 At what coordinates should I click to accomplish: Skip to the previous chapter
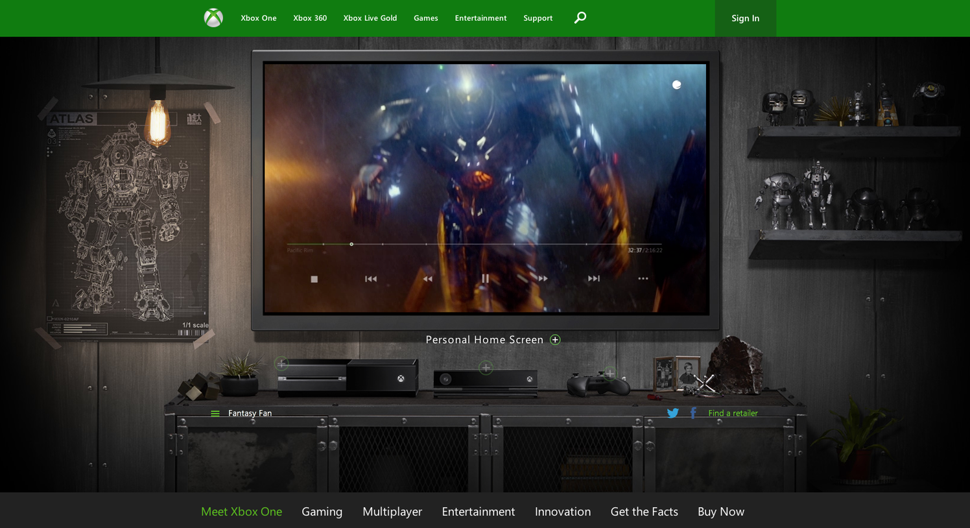[x=371, y=279]
